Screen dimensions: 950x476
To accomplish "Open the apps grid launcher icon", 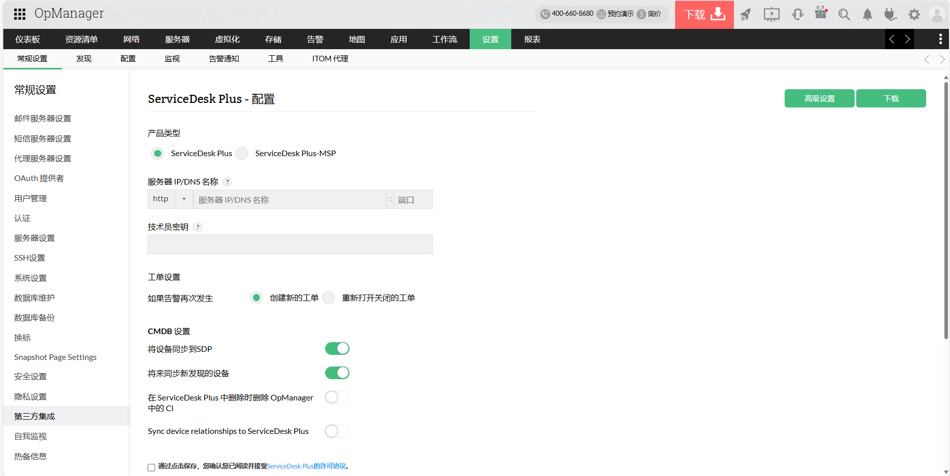I will click(x=20, y=14).
